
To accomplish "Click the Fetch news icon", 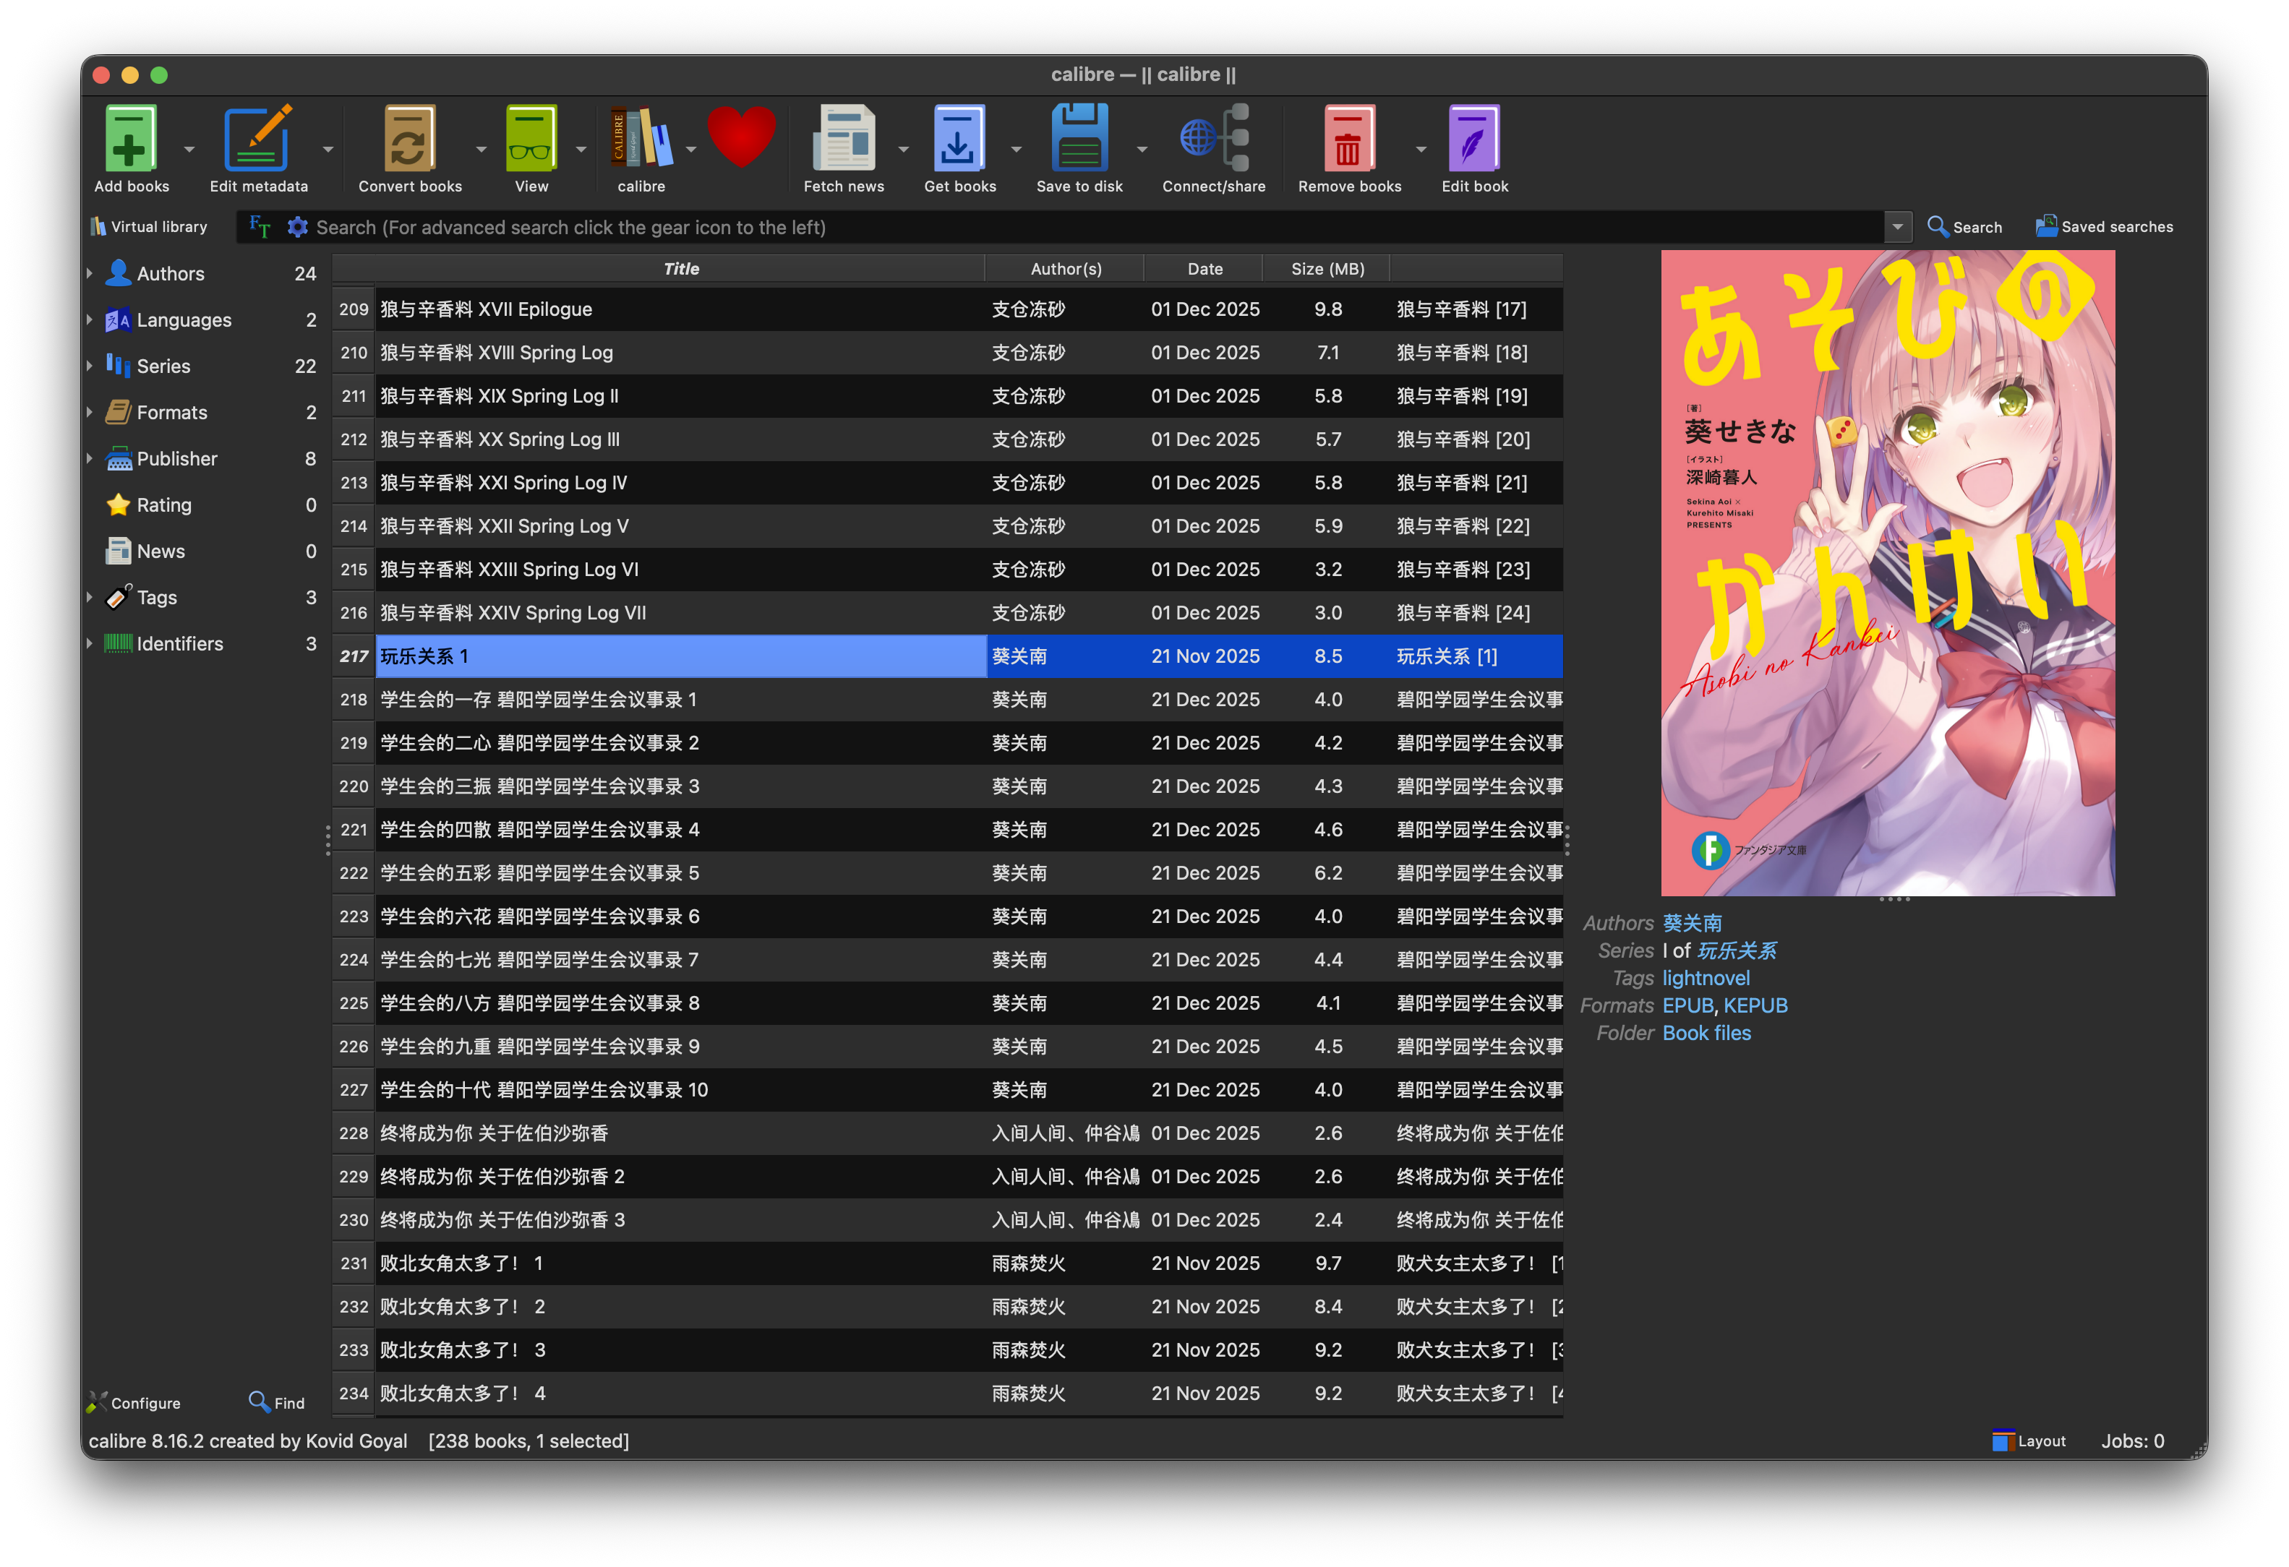I will tap(843, 139).
